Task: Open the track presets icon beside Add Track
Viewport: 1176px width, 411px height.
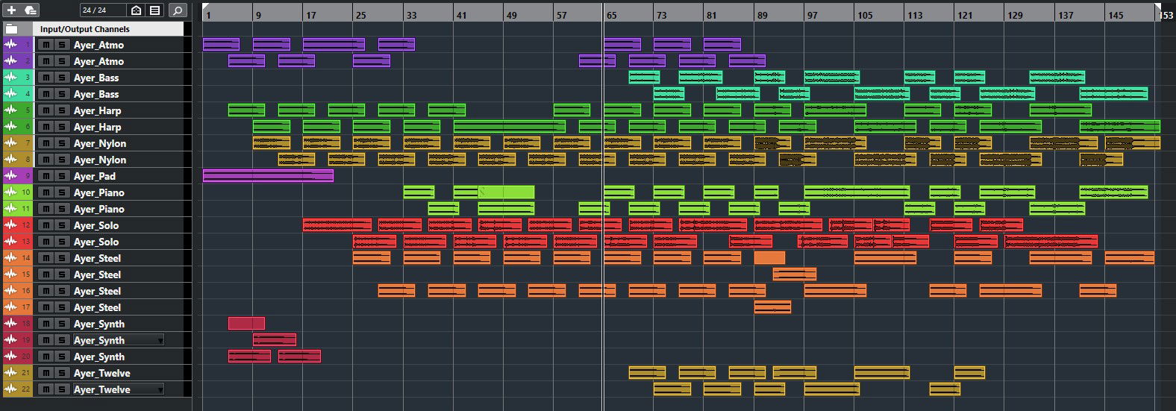Action: coord(31,10)
